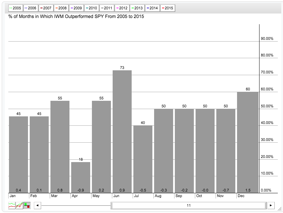Click the -0.5 value inside July bar
This screenshot has width=283, height=213.
(x=143, y=190)
